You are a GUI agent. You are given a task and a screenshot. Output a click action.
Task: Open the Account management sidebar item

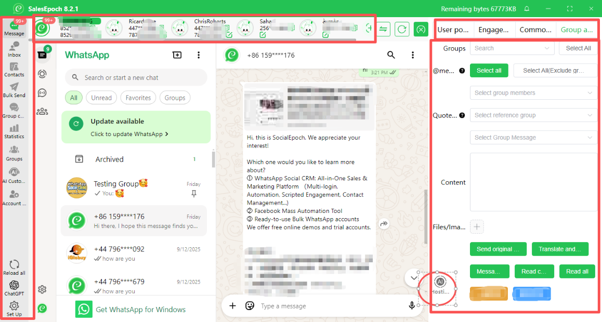[x=14, y=198]
